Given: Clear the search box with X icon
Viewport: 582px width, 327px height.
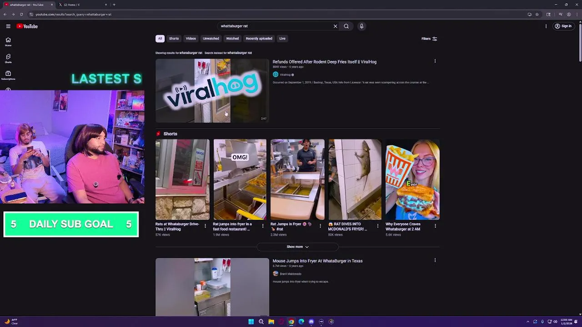Looking at the screenshot, I should [x=336, y=26].
